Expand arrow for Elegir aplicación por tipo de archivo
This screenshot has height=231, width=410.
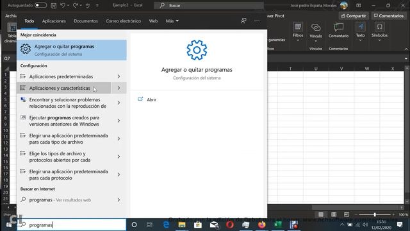119,139
